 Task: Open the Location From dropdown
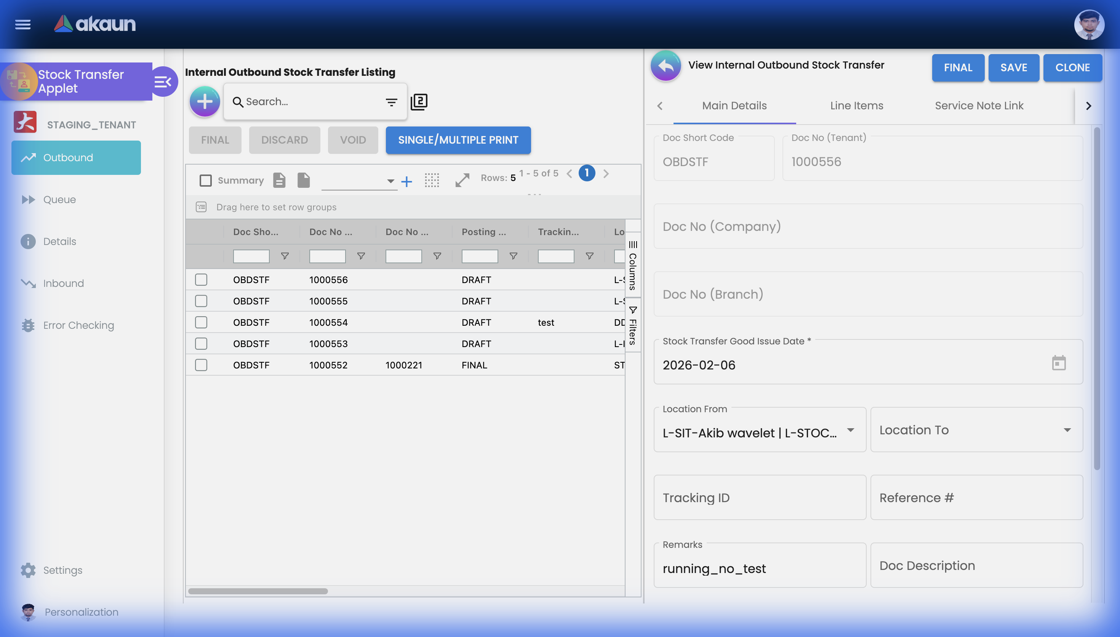coord(760,430)
